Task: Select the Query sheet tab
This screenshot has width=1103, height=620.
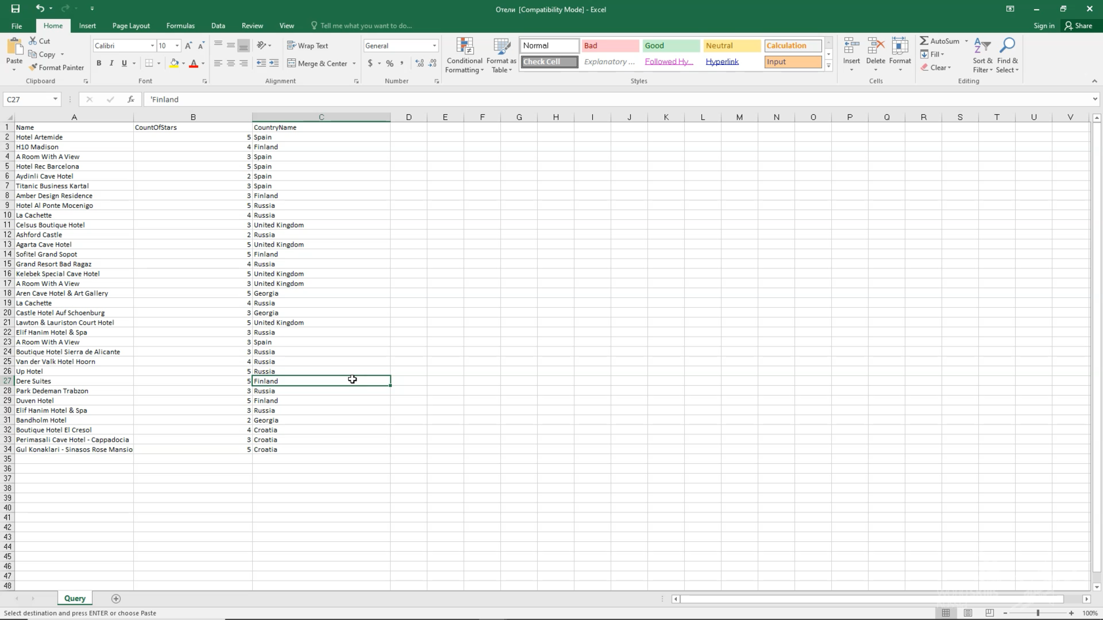Action: click(x=75, y=598)
